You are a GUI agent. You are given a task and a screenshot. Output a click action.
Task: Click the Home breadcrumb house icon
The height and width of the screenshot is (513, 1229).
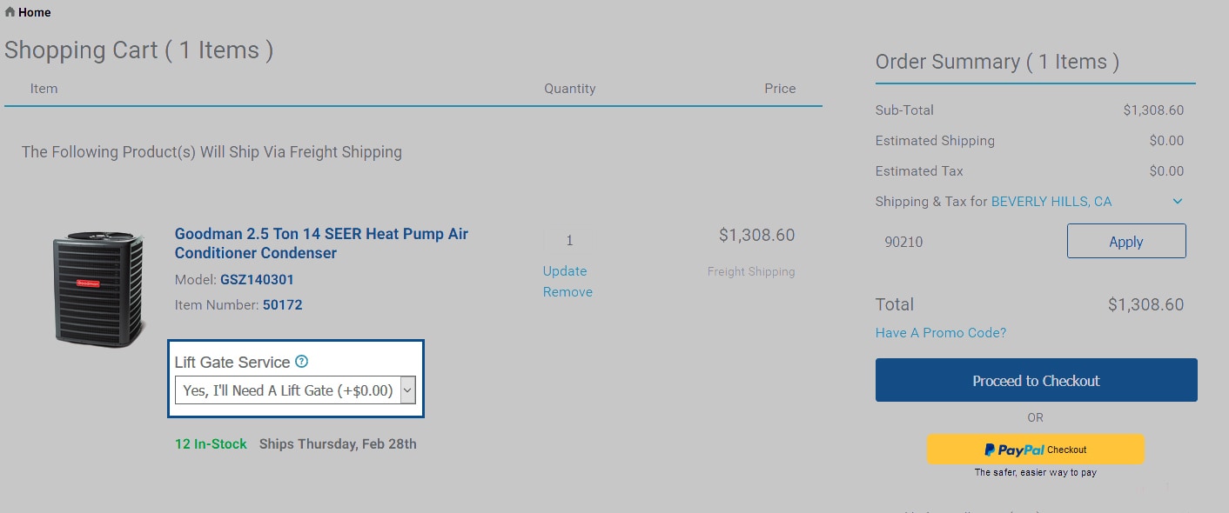click(x=10, y=12)
